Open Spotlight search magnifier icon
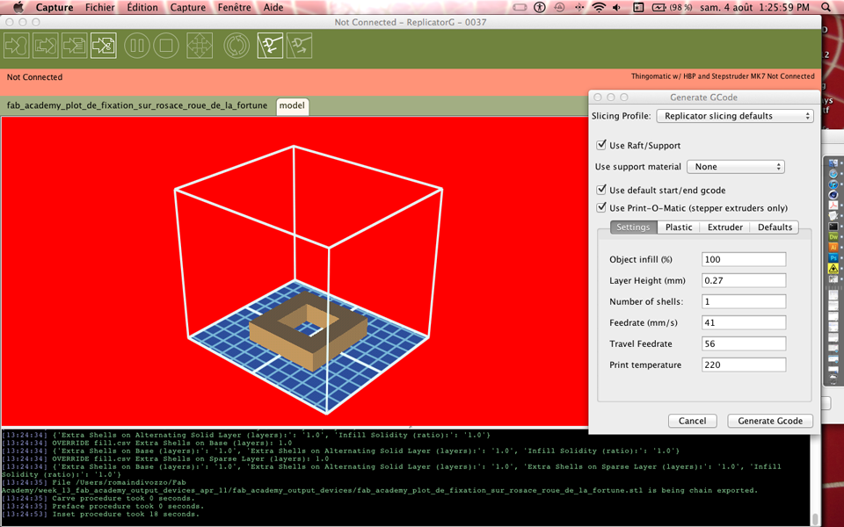The width and height of the screenshot is (844, 527). [826, 7]
